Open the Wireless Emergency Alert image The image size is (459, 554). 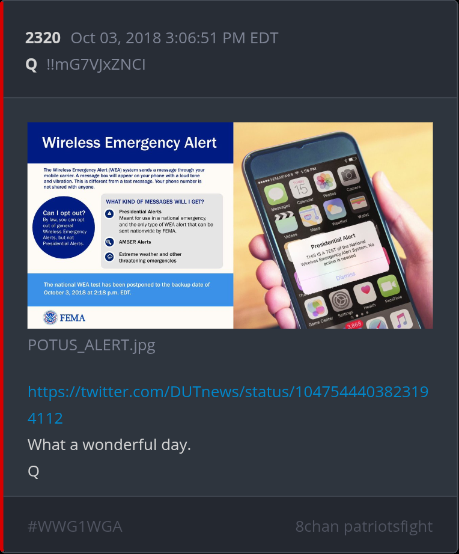(x=230, y=225)
